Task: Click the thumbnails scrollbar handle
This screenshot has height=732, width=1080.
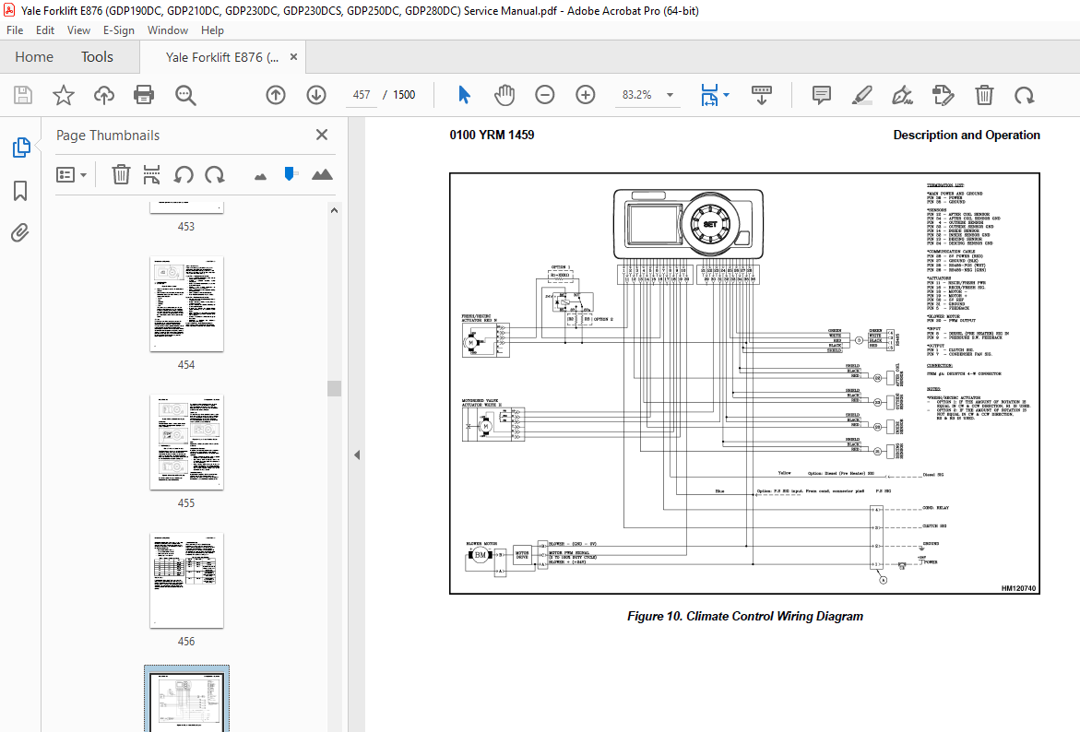Action: pos(334,388)
